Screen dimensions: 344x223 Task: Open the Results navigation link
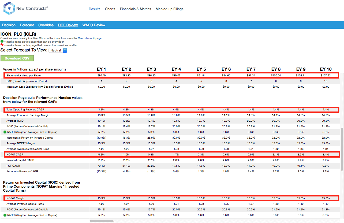[95, 9]
